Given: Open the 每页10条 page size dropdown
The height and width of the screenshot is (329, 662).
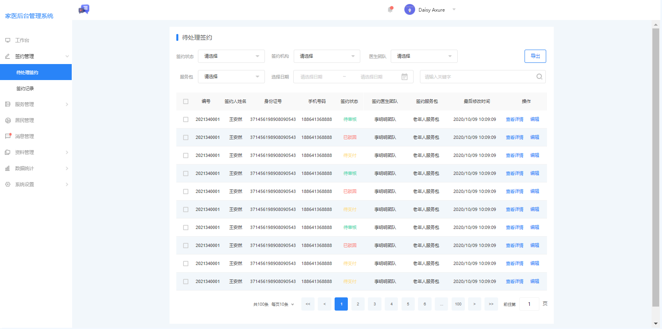Looking at the screenshot, I should (283, 304).
